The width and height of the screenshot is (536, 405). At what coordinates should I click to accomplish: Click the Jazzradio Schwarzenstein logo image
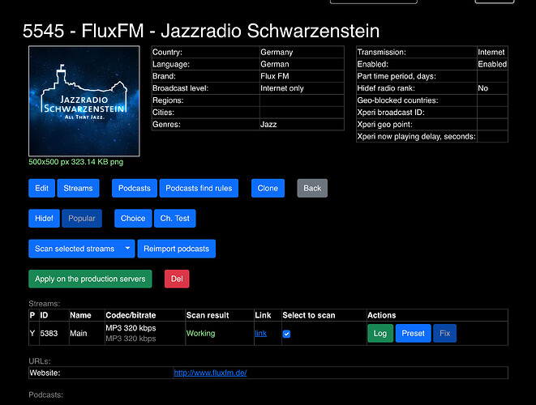click(84, 101)
